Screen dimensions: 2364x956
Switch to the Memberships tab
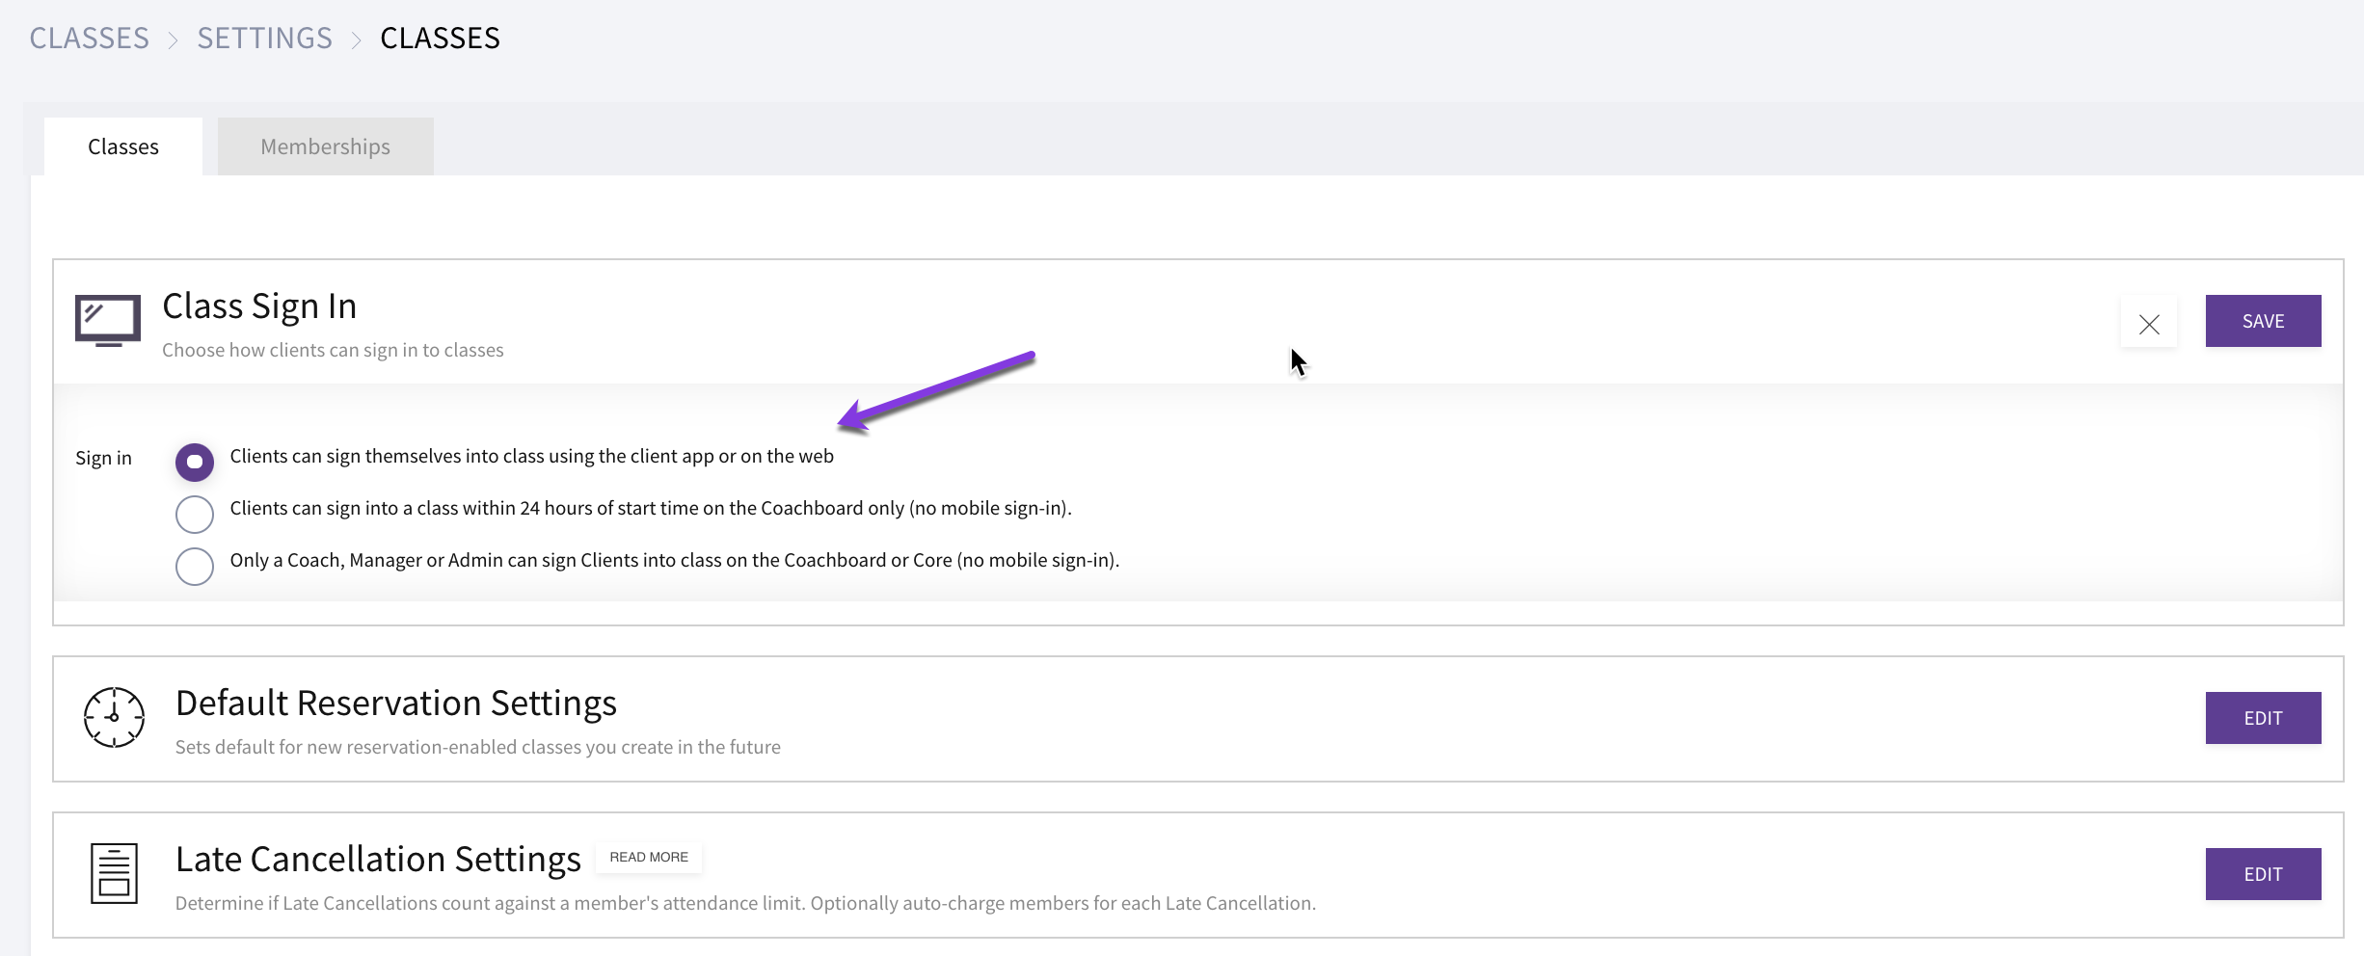coord(326,146)
